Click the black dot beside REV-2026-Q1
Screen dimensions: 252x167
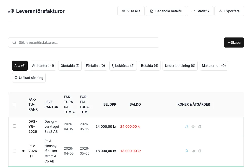point(23,151)
